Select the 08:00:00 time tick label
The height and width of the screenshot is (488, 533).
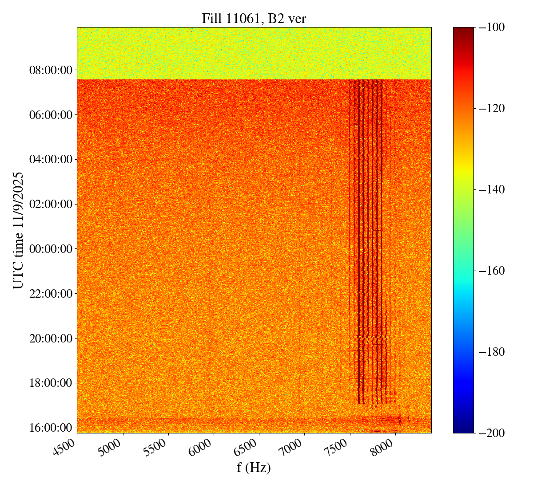(x=50, y=70)
